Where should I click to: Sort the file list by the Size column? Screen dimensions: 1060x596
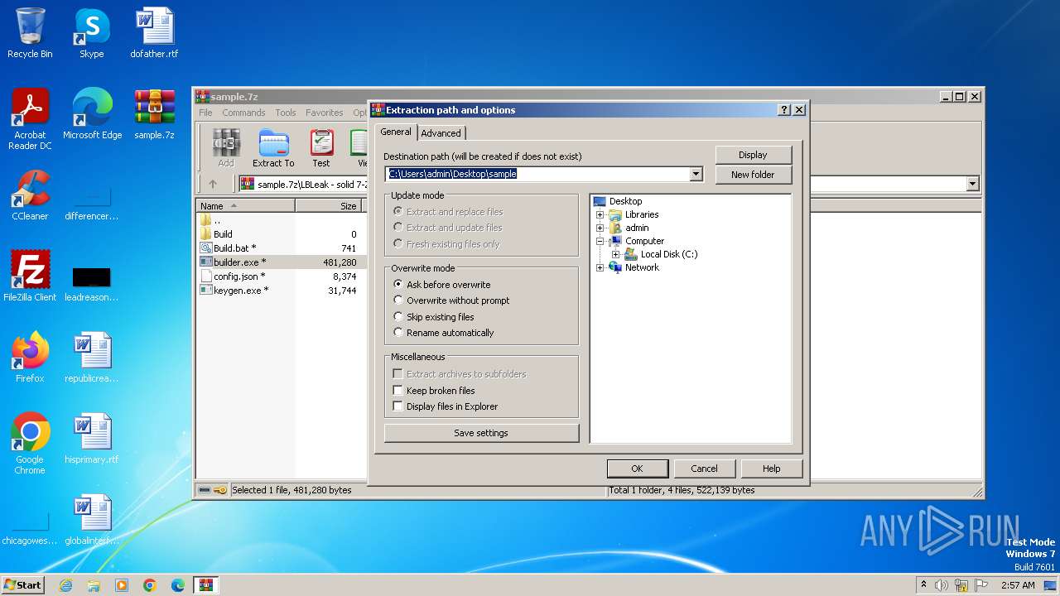[x=328, y=206]
